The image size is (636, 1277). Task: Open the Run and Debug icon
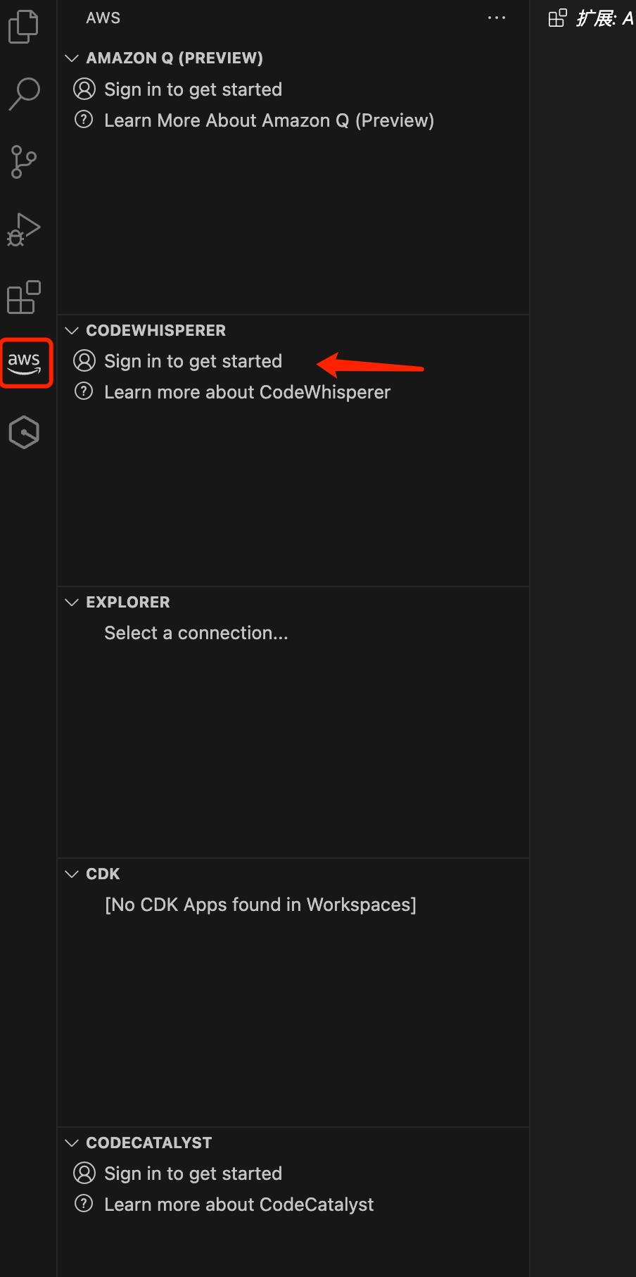coord(24,229)
